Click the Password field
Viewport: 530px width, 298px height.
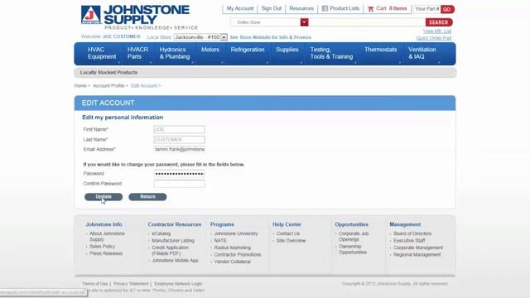pos(179,174)
